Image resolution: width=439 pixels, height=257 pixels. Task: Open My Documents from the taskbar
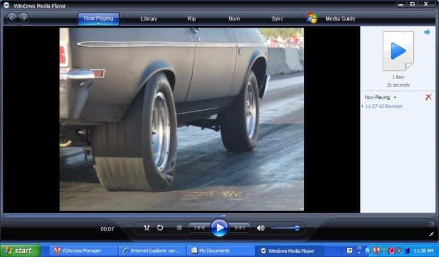pos(221,250)
